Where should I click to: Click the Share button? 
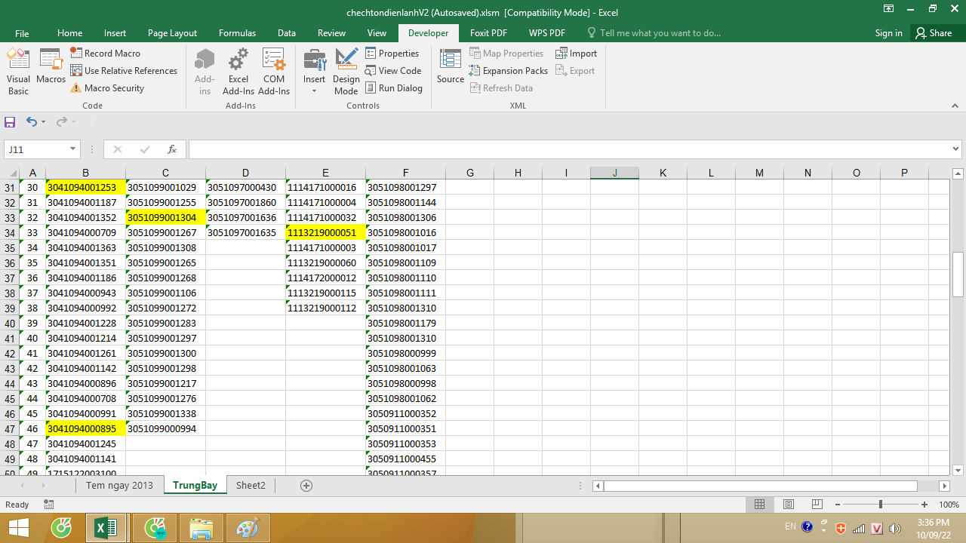pos(934,33)
